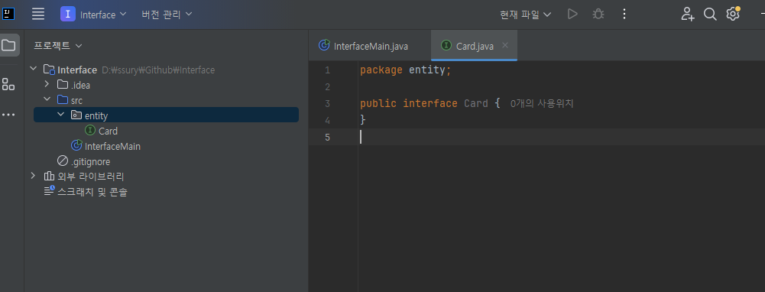The width and height of the screenshot is (765, 292).
Task: Collapse the entity package
Action: pyautogui.click(x=60, y=115)
